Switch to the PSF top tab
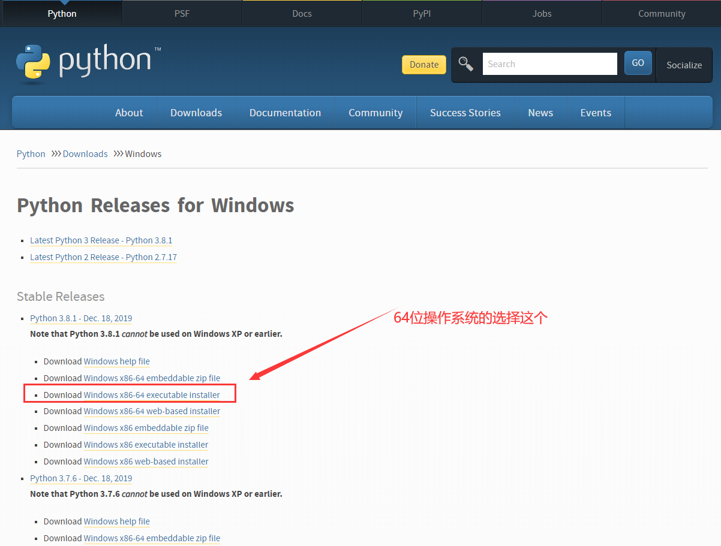721x546 pixels. tap(182, 13)
